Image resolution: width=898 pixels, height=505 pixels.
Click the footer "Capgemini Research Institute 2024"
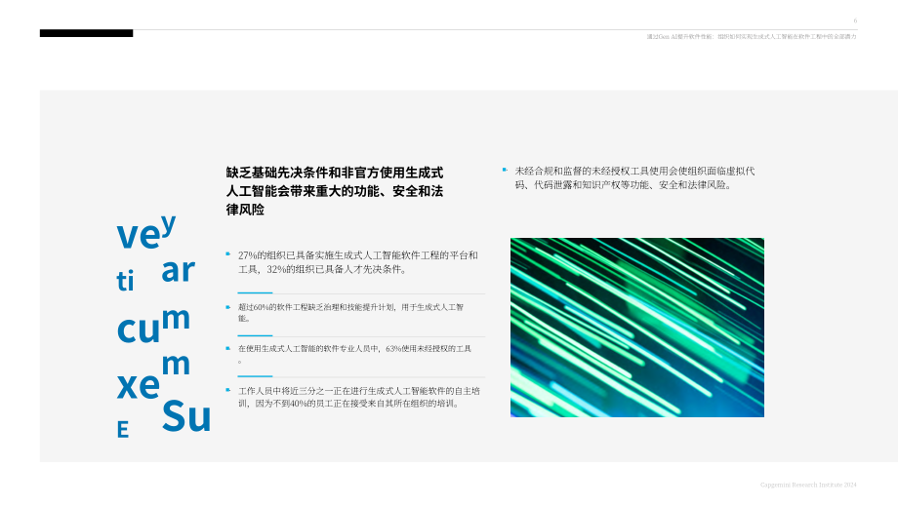(808, 485)
